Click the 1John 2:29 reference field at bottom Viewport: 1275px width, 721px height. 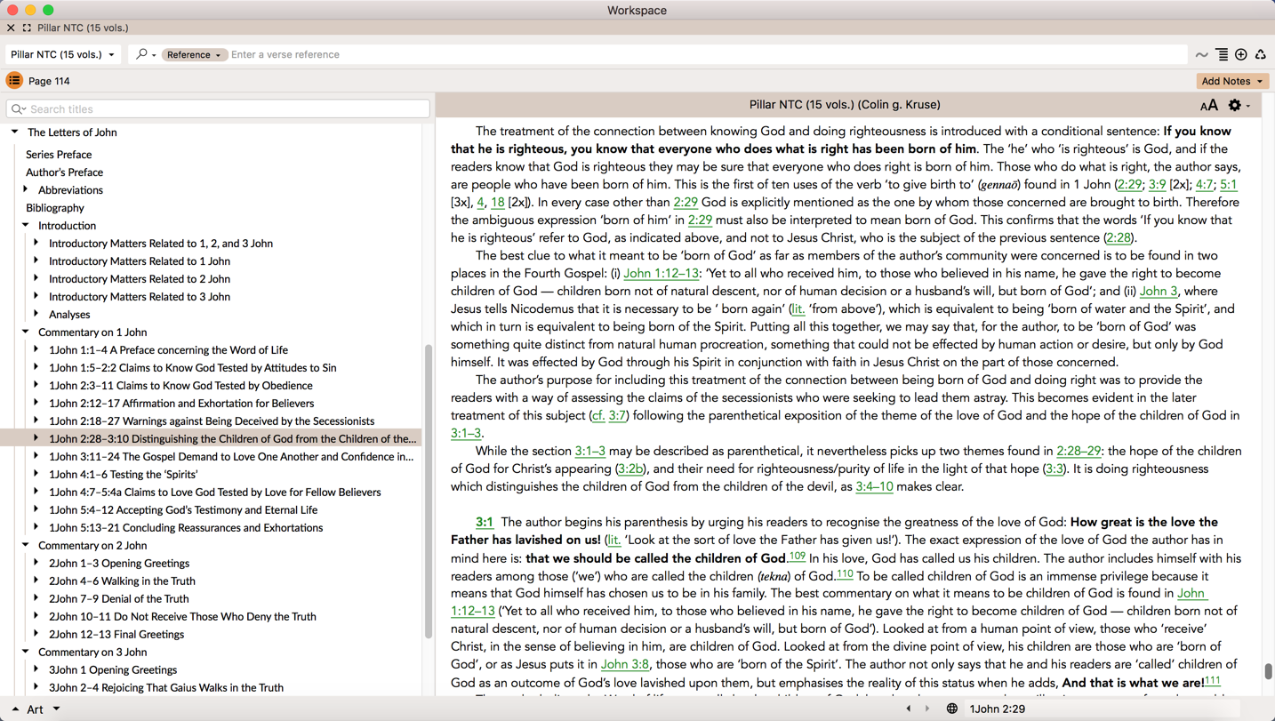[1103, 709]
